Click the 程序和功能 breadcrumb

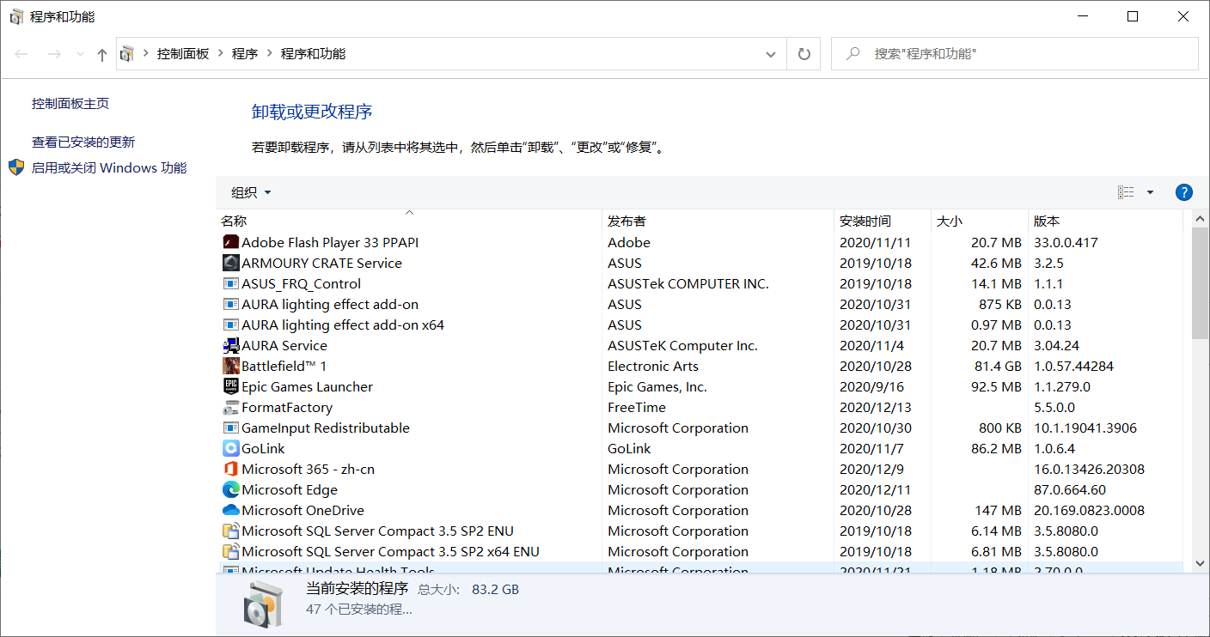point(313,54)
